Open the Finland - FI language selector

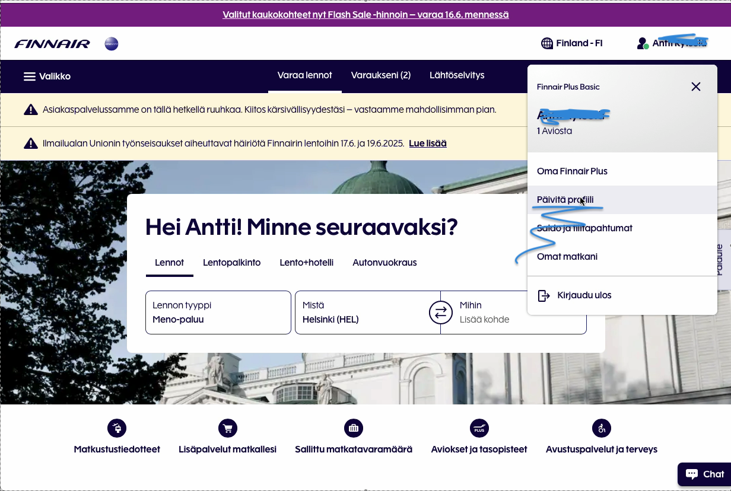(571, 43)
